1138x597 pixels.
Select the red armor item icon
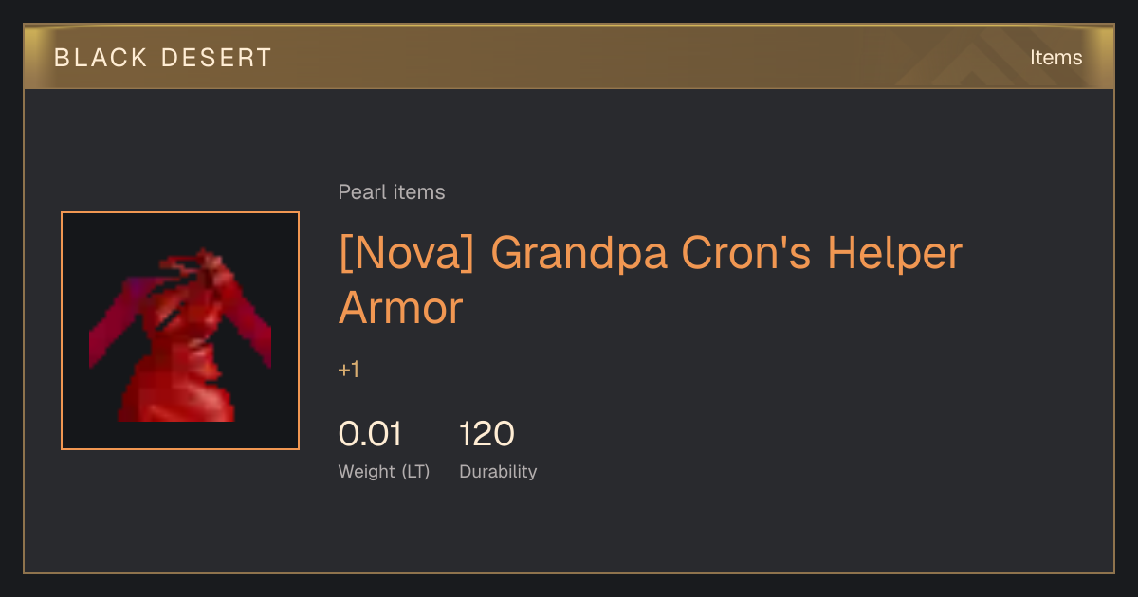[x=180, y=331]
